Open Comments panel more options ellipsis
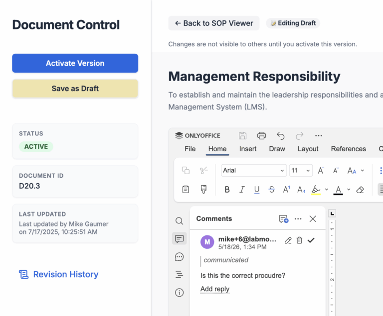This screenshot has width=383, height=316. click(298, 219)
